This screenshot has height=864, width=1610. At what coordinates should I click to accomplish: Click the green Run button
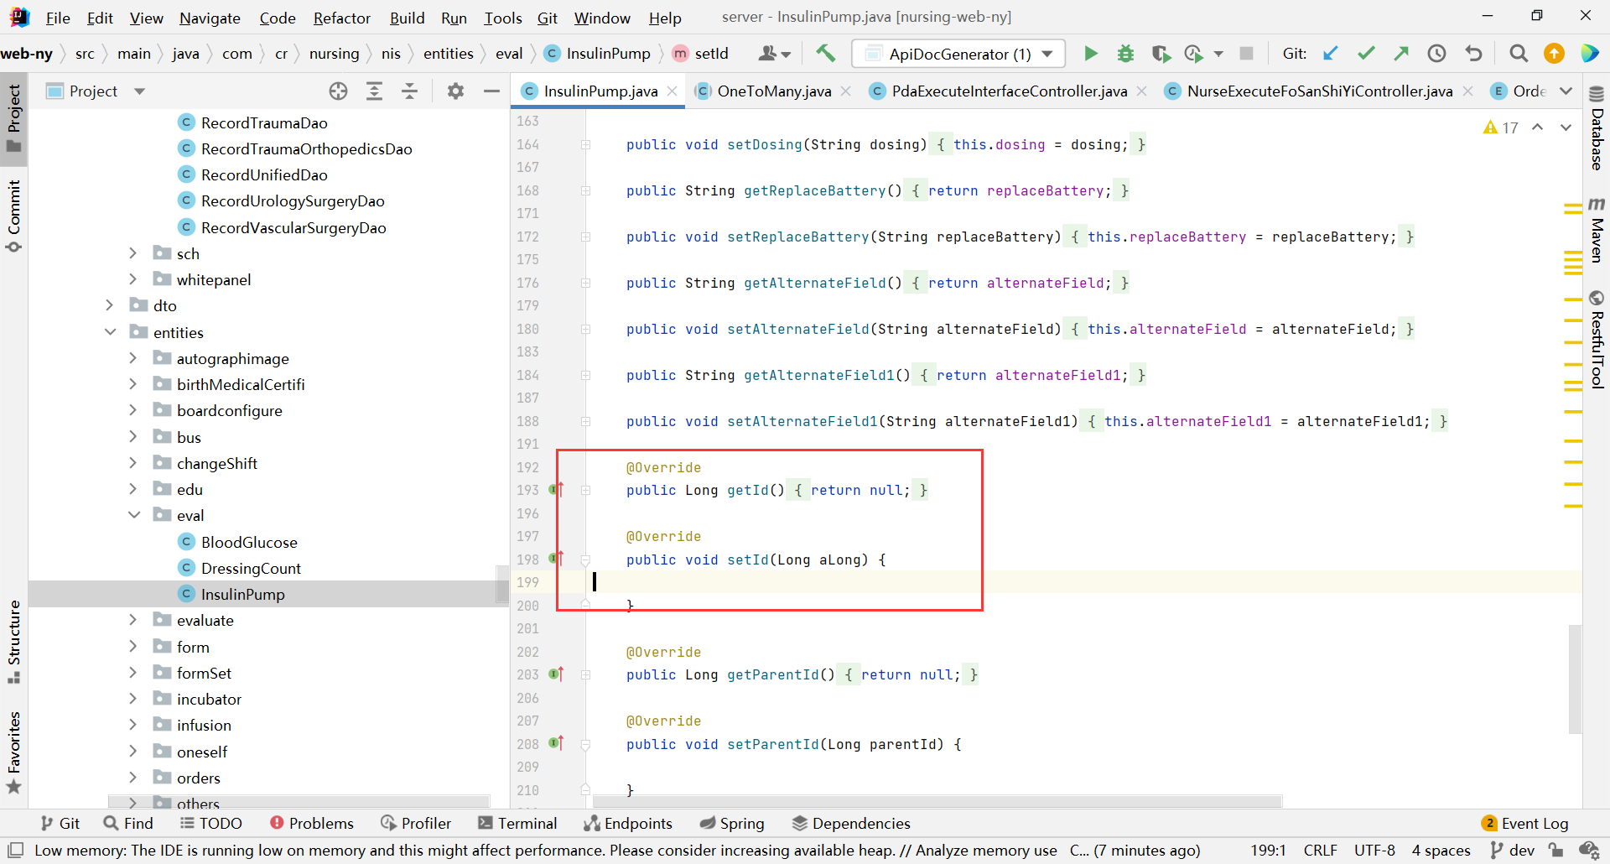(x=1090, y=54)
